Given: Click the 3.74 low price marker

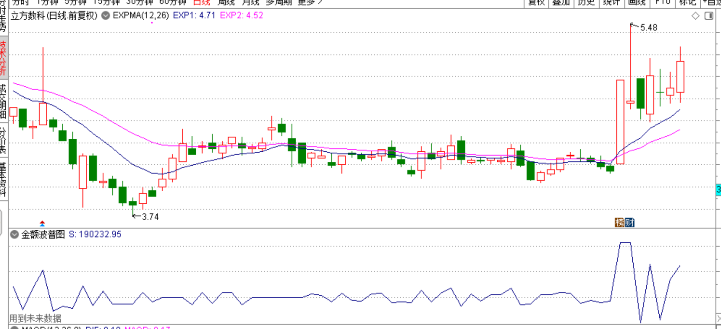Looking at the screenshot, I should pyautogui.click(x=150, y=216).
